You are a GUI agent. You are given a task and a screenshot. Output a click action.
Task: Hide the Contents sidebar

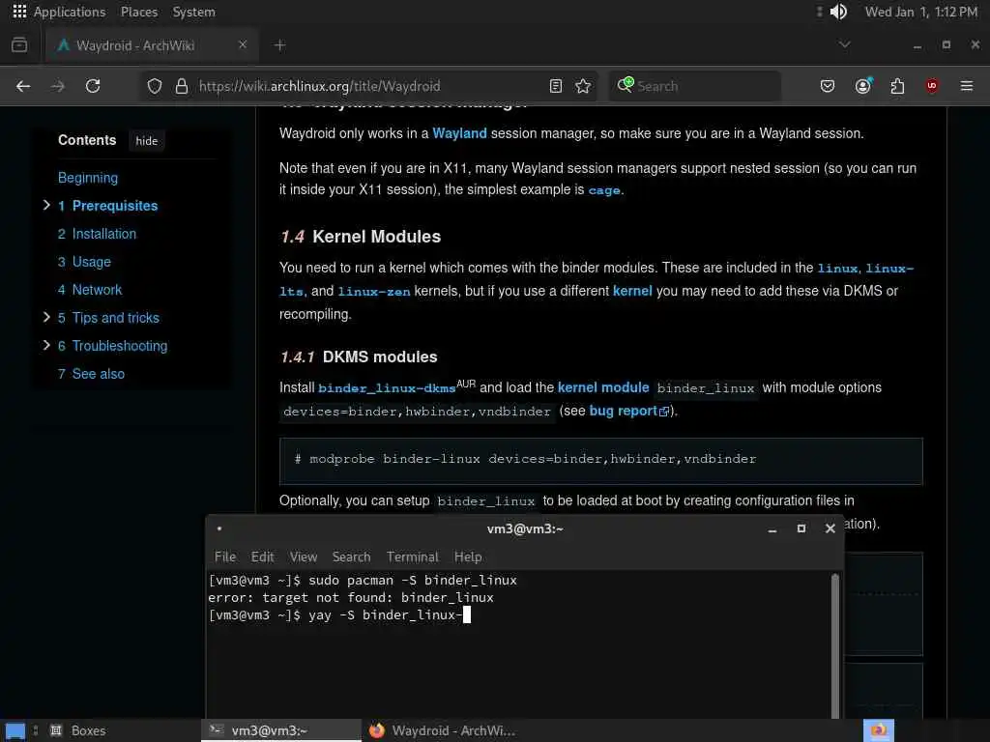click(147, 141)
